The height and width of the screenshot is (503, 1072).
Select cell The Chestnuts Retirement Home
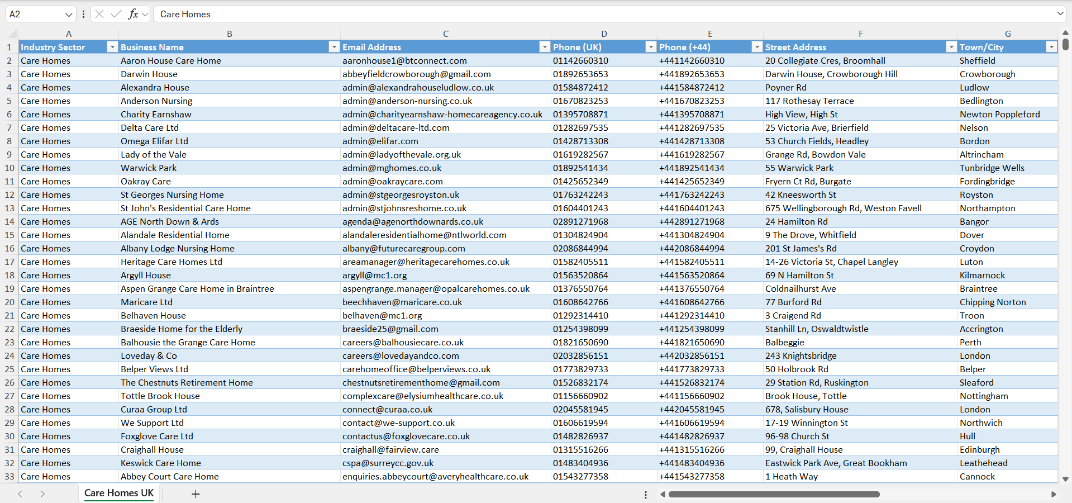point(230,383)
